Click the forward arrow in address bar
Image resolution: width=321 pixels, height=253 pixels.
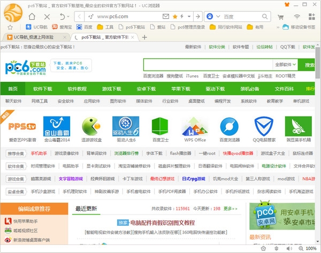point(198,17)
